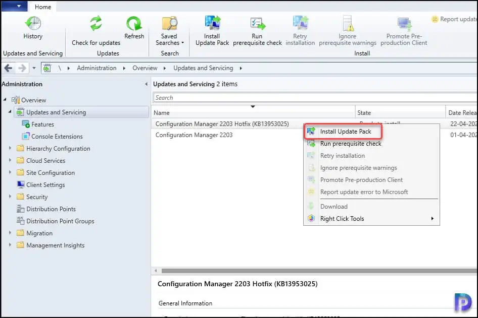Viewport: 478px width, 318px height.
Task: Open the application menu dropdown beside Home
Action: click(15, 6)
